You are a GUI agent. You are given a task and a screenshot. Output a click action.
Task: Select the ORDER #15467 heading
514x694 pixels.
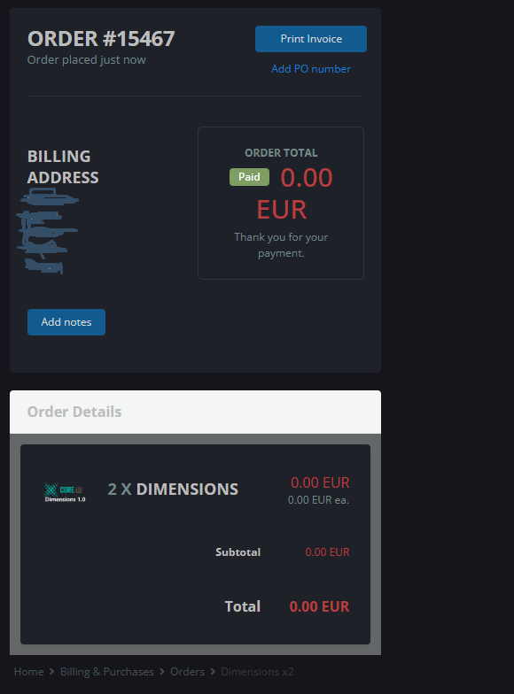tap(101, 39)
